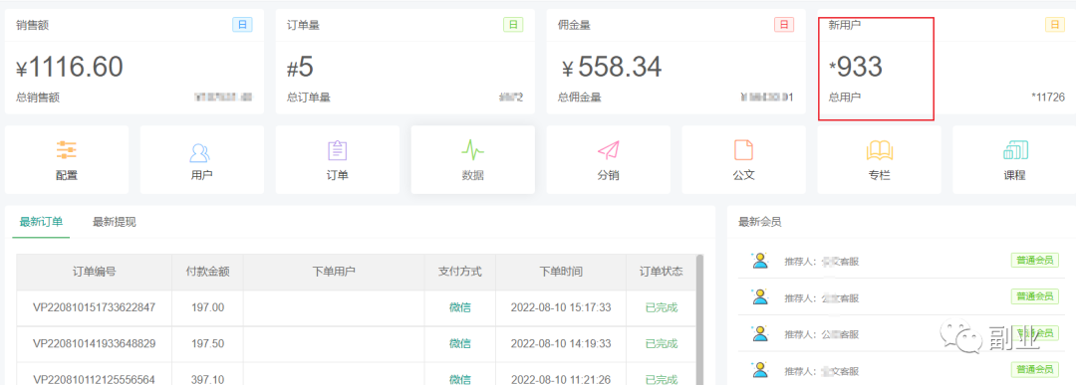Select order VP220810141933648829
This screenshot has width=1076, height=385.
point(95,343)
